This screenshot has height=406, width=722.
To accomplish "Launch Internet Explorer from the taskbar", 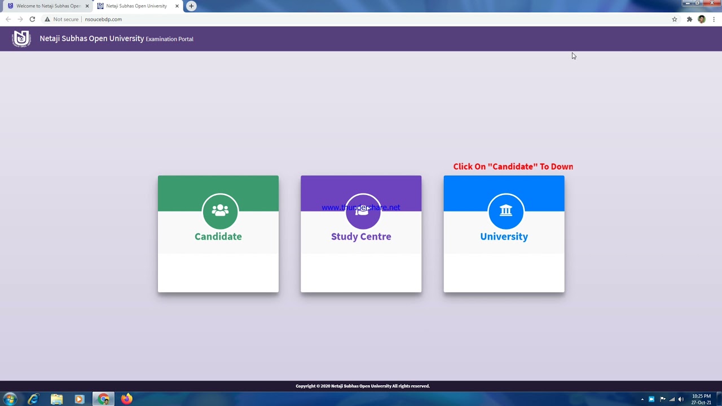I will (x=33, y=399).
